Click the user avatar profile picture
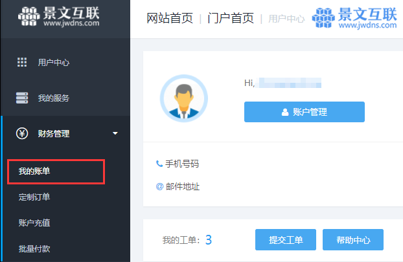Viewport: 403px width, 262px height. (x=184, y=98)
